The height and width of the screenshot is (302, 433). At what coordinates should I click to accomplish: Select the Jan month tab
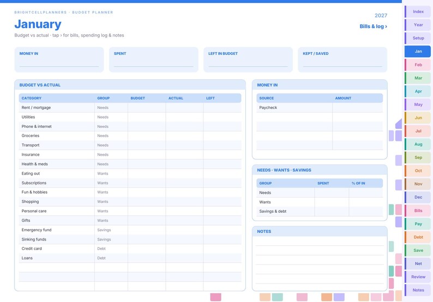coord(418,51)
